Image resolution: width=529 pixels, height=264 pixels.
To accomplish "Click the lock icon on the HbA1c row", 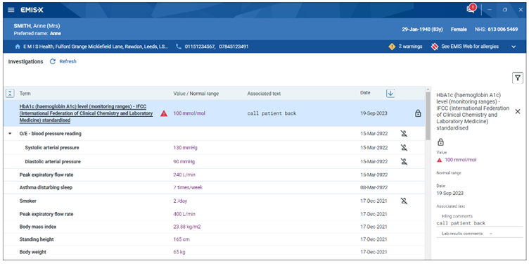I will coord(418,113).
